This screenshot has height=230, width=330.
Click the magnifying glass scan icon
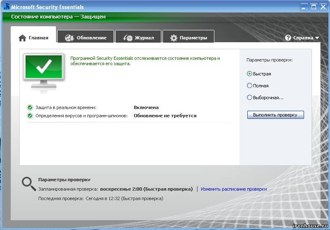(x=29, y=184)
